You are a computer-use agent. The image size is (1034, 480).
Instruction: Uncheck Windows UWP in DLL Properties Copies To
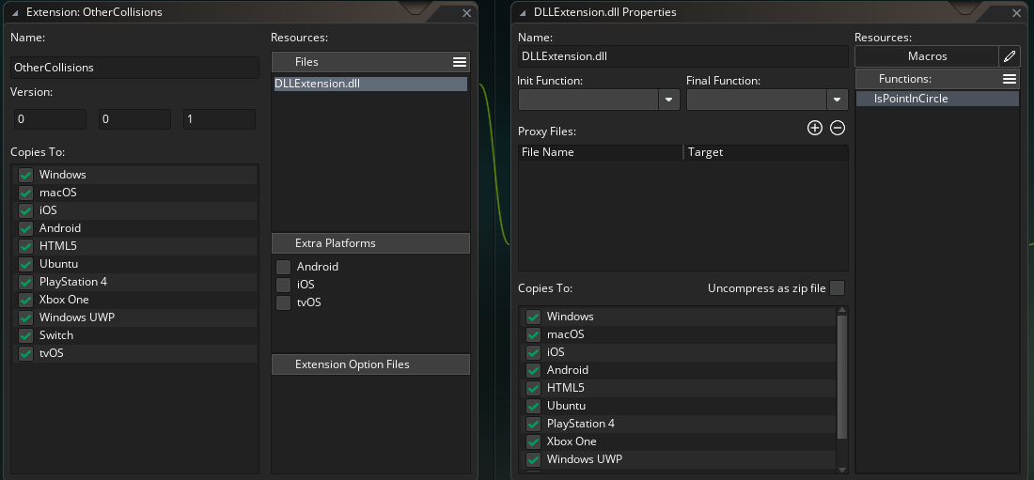[x=534, y=459]
